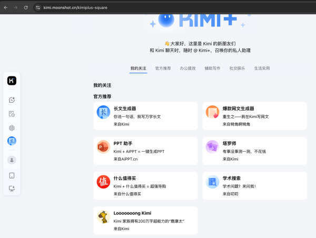Click the mobile app icon in sidebar

[x=12, y=175]
